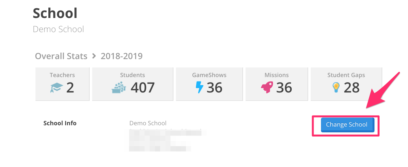Click the School page heading
The height and width of the screenshot is (167, 408).
[55, 13]
